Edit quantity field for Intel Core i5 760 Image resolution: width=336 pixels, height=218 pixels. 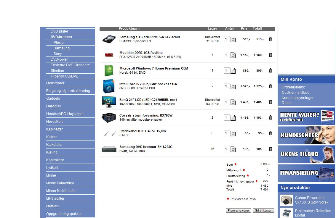pyautogui.click(x=227, y=86)
